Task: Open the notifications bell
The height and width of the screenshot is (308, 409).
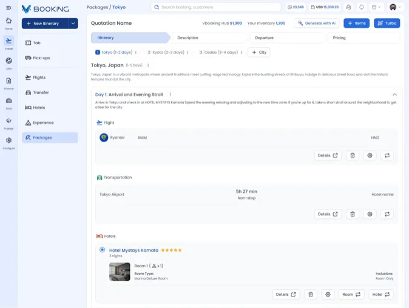Action: coord(362,7)
